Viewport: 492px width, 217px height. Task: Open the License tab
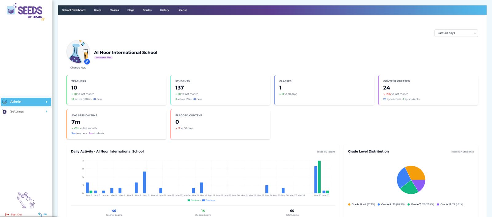pyautogui.click(x=182, y=10)
